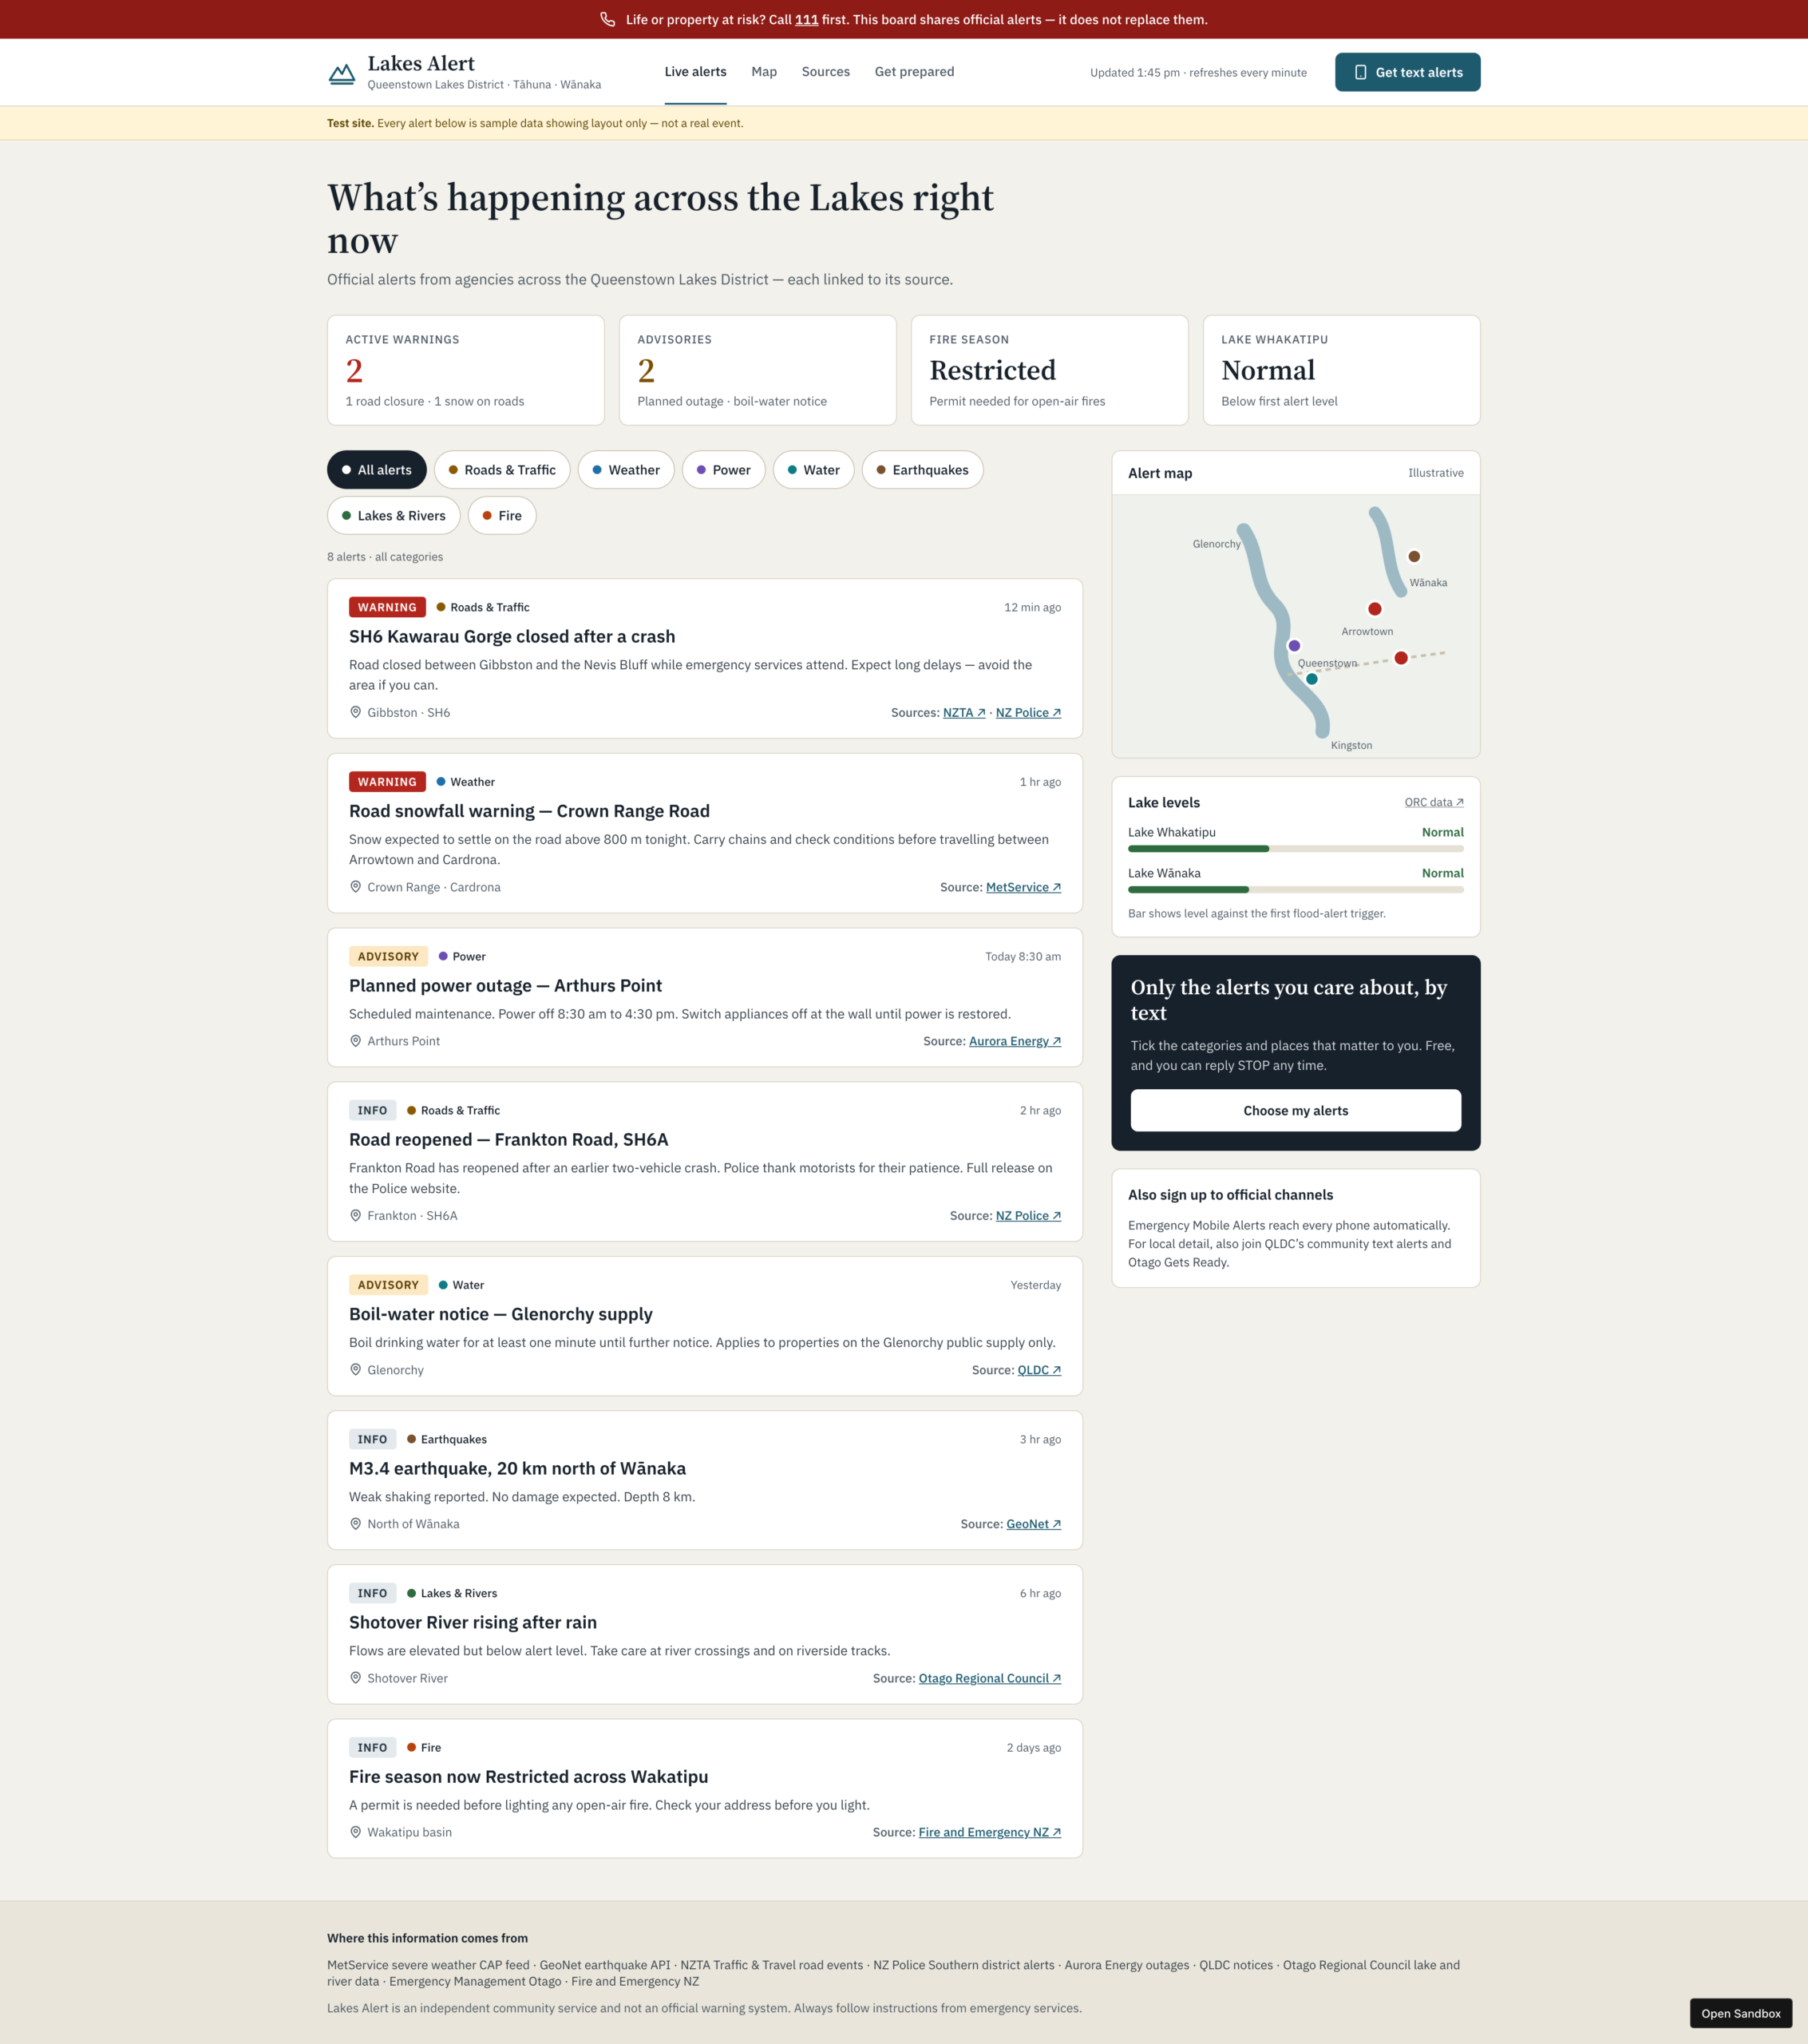This screenshot has width=1808, height=2044.
Task: Open the ORC data link in Lake levels
Action: (1434, 802)
